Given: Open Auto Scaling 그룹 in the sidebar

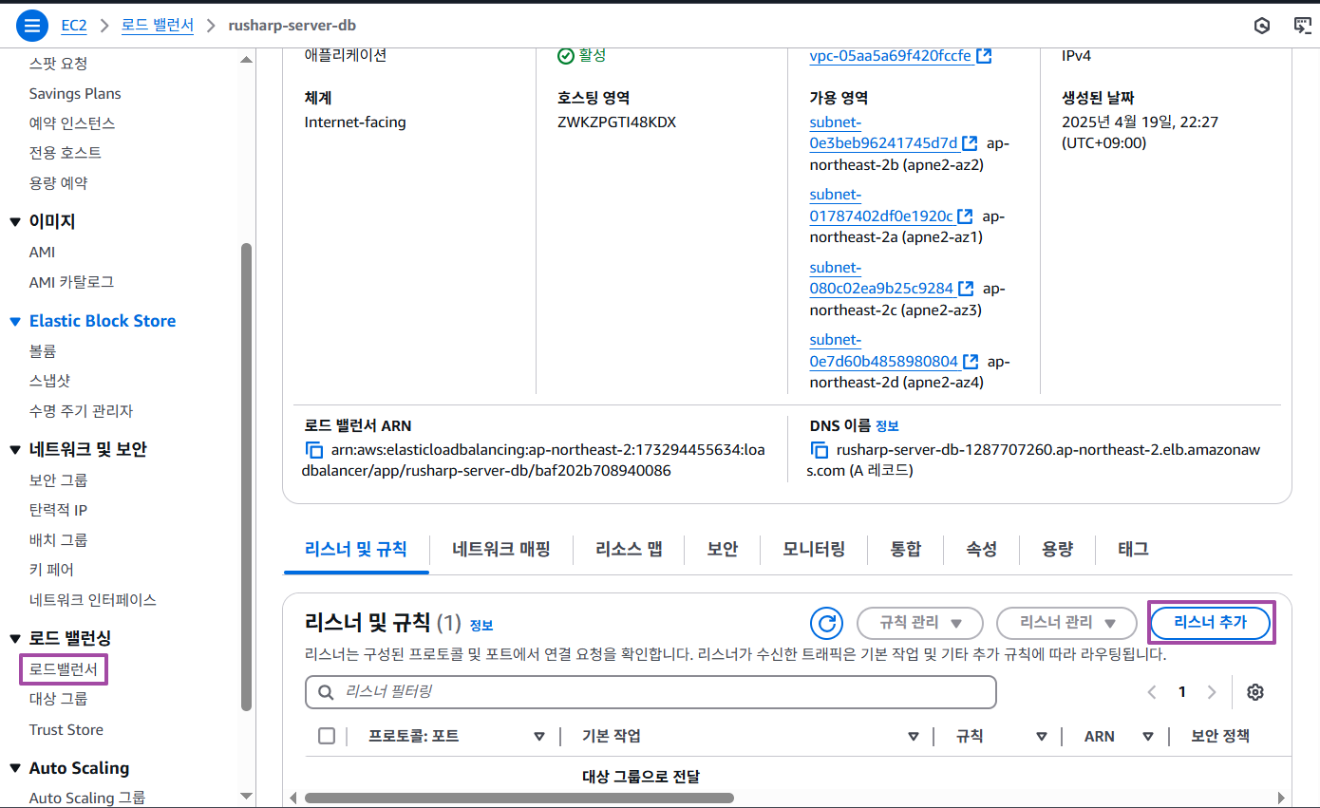Looking at the screenshot, I should tap(87, 799).
